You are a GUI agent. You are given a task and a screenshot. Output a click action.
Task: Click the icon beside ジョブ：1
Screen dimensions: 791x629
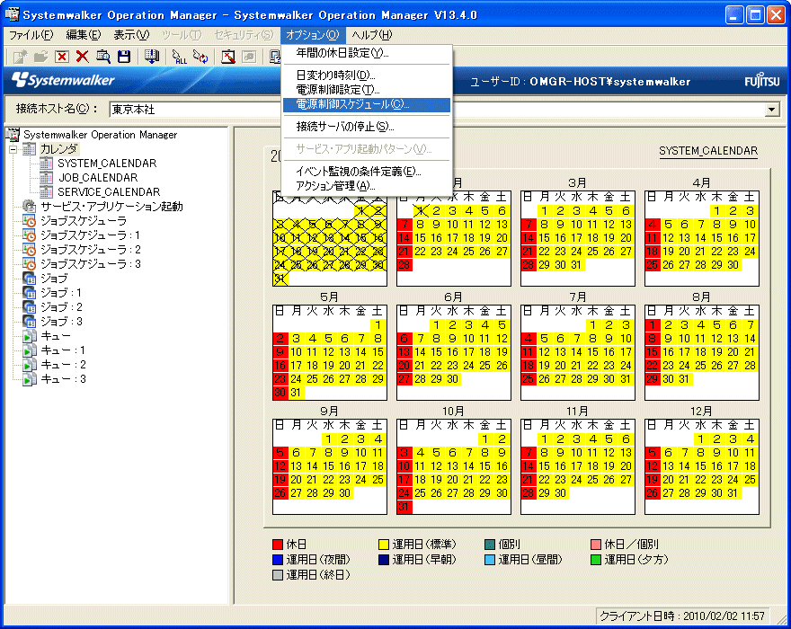point(30,293)
